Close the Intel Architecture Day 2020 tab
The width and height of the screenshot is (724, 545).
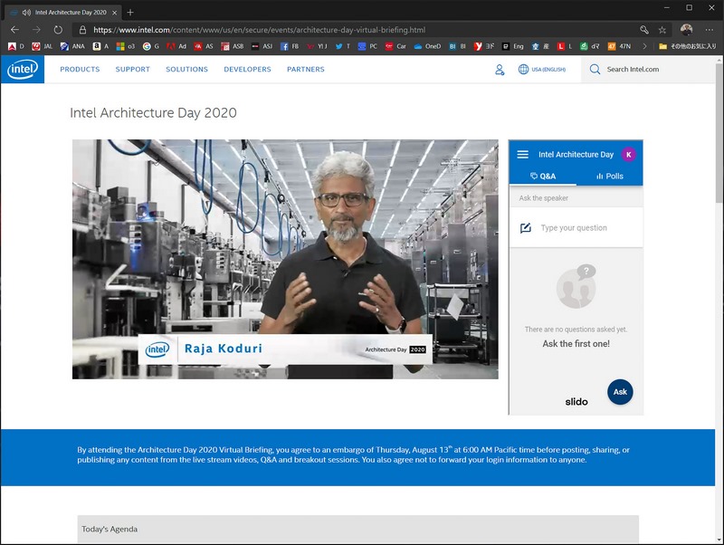(115, 13)
